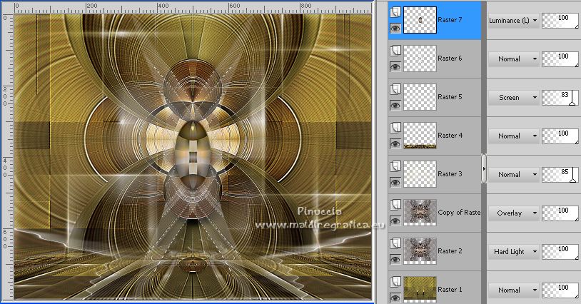The width and height of the screenshot is (581, 304).
Task: Click Raster 1 opacity slider
Action: point(560,290)
